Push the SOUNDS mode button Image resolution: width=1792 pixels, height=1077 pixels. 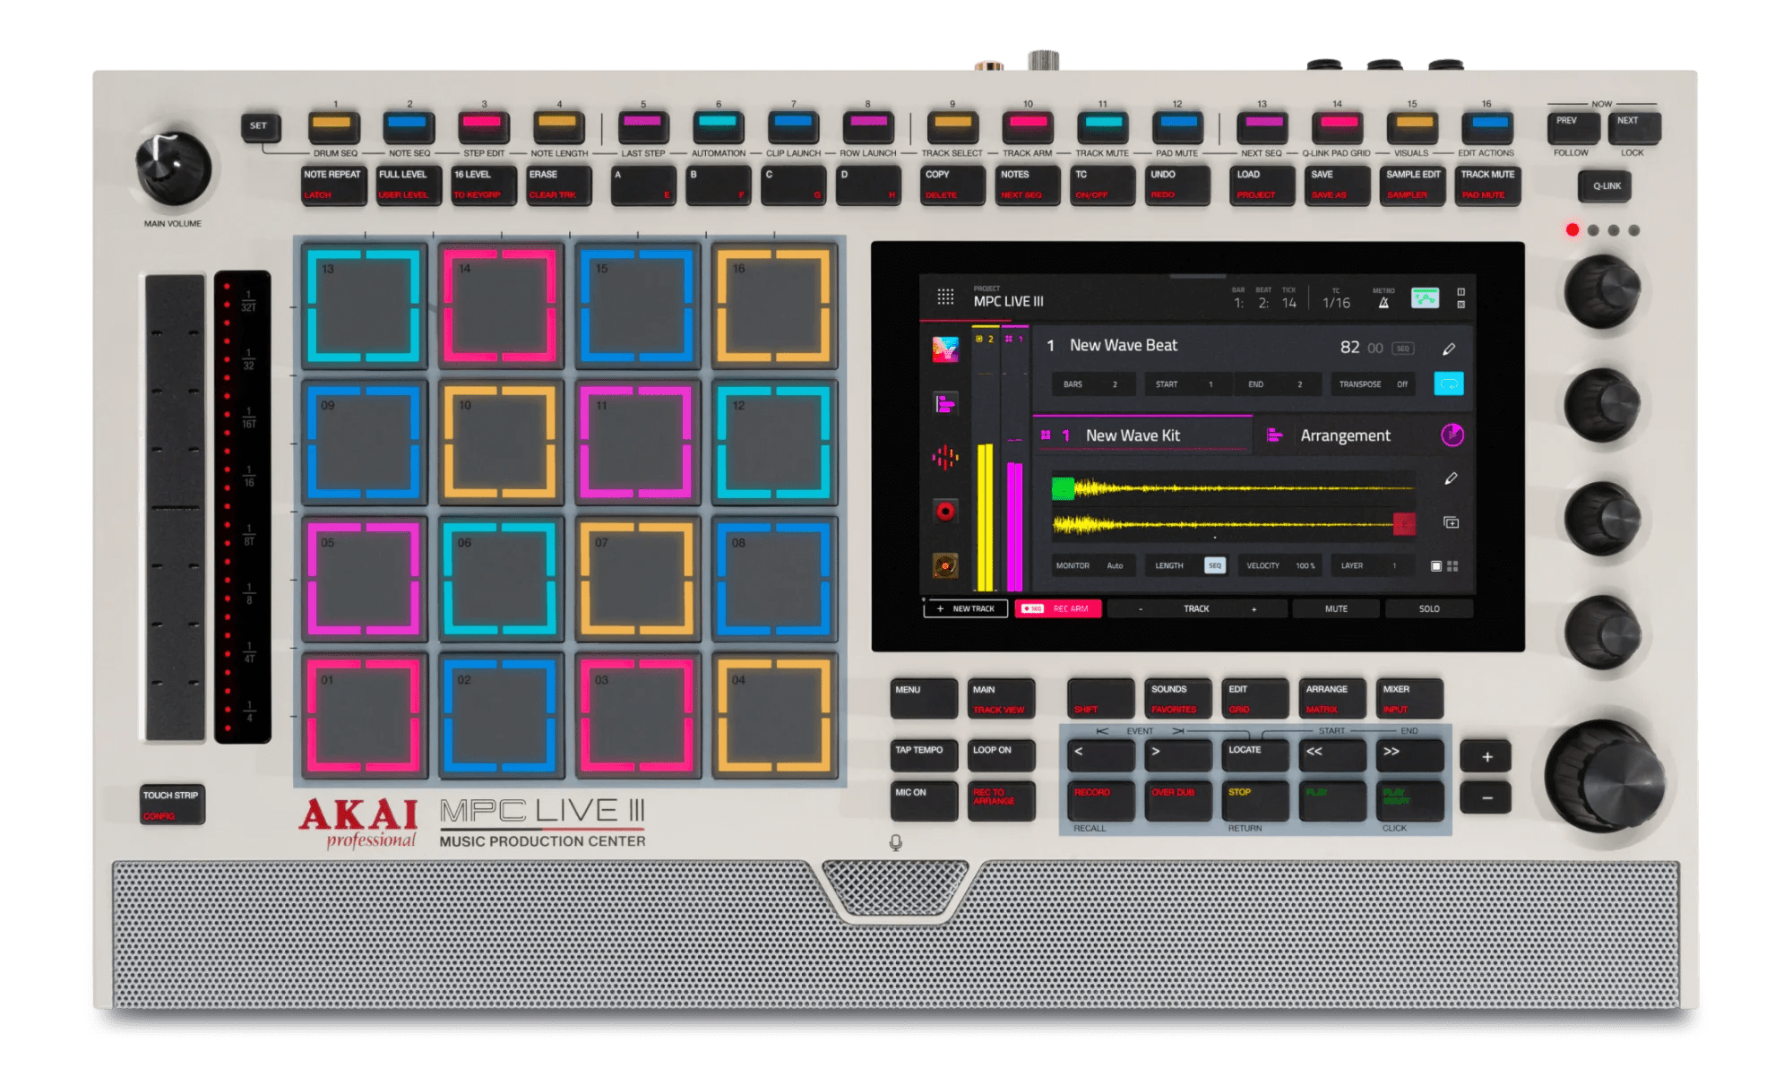coord(1179,698)
